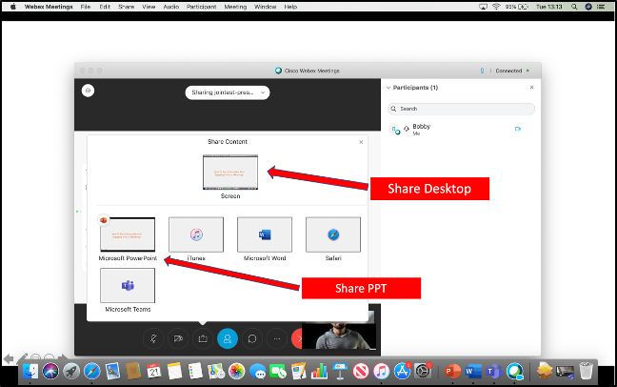Open Webex Meetings icon in Dock

pyautogui.click(x=515, y=371)
